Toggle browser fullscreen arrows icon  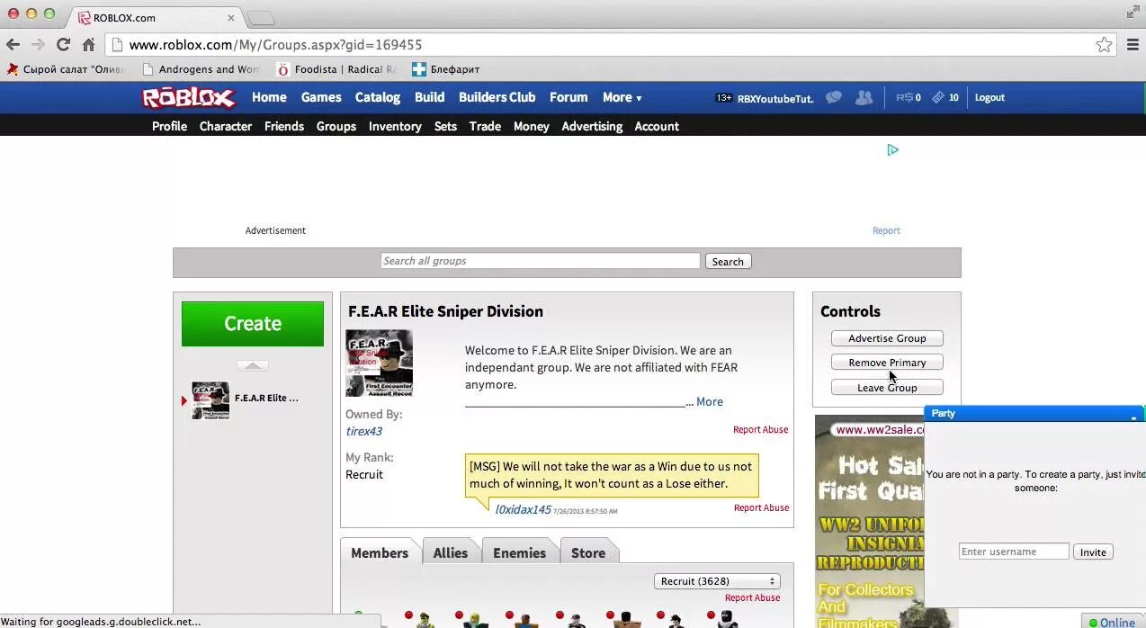pos(1133,12)
